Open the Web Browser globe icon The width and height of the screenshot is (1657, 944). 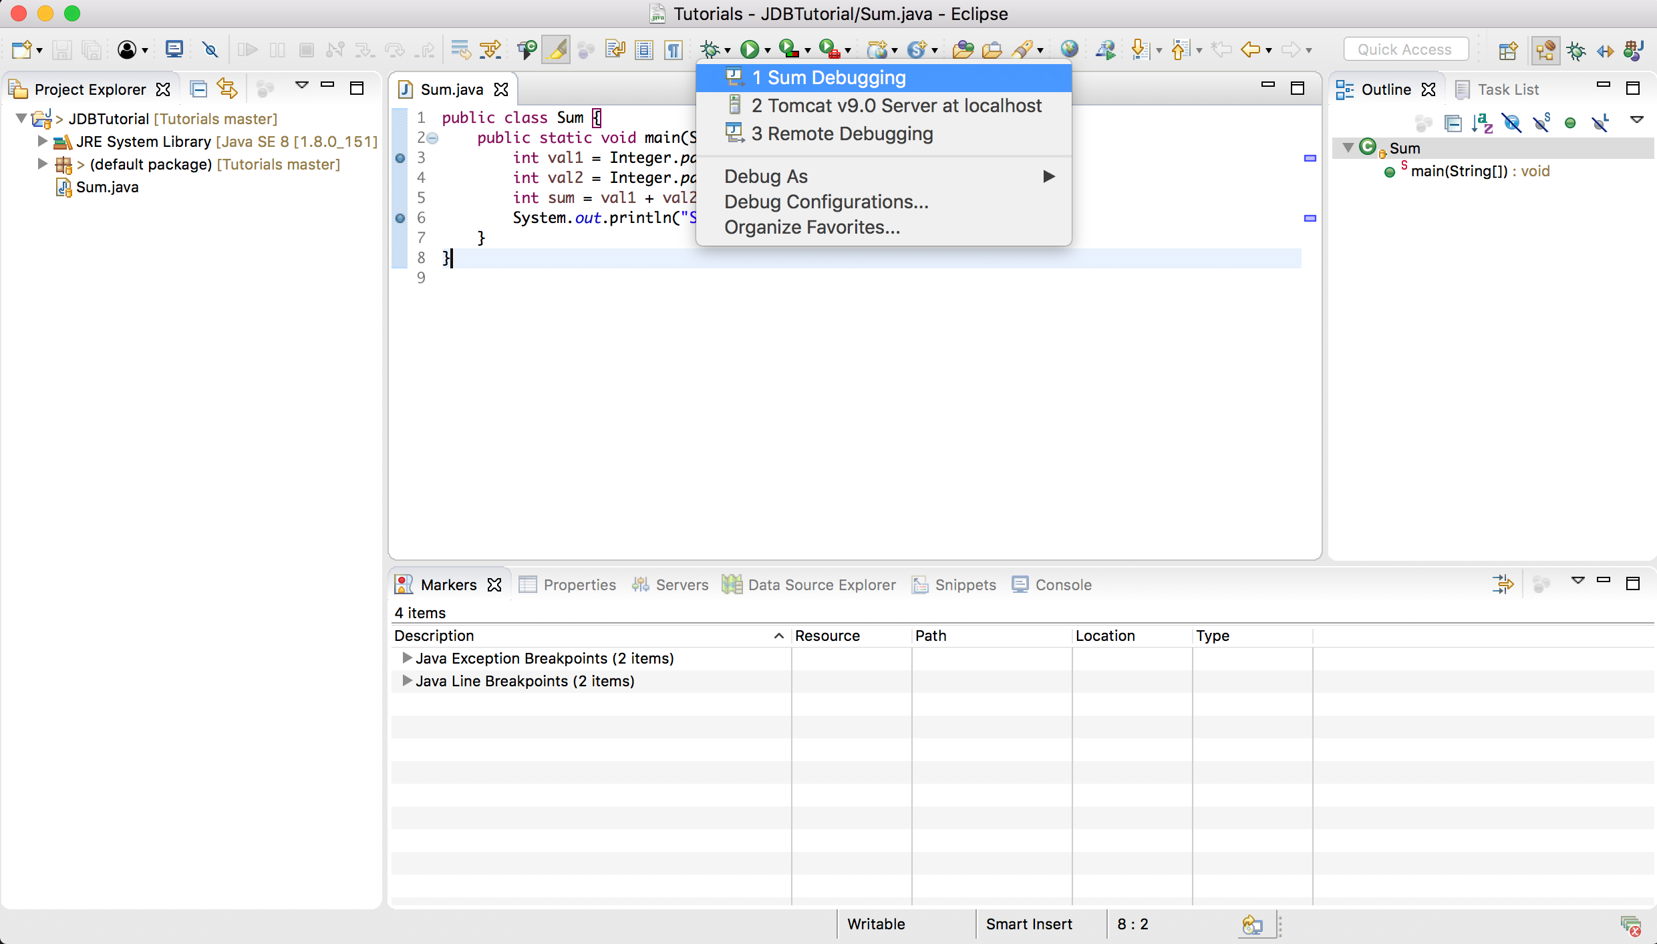(x=1070, y=49)
